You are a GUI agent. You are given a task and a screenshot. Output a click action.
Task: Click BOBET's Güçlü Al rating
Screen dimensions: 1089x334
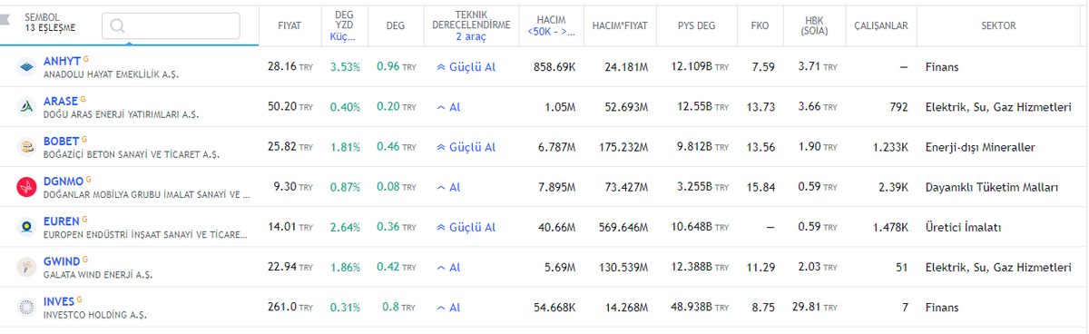coord(466,147)
